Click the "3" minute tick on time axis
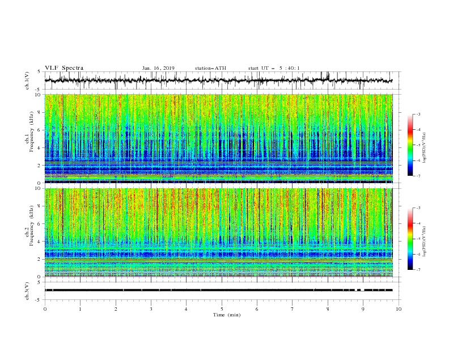This screenshot has height=347, width=449. point(151,309)
